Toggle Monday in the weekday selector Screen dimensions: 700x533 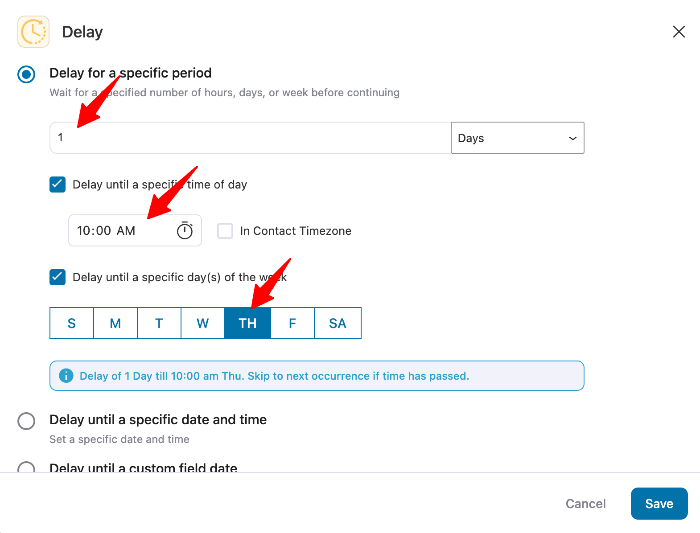pyautogui.click(x=115, y=323)
